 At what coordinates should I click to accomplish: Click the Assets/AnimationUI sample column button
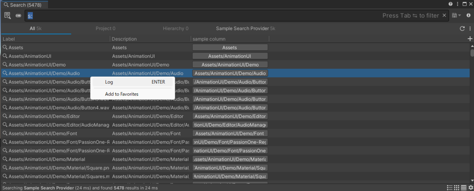pyautogui.click(x=230, y=56)
